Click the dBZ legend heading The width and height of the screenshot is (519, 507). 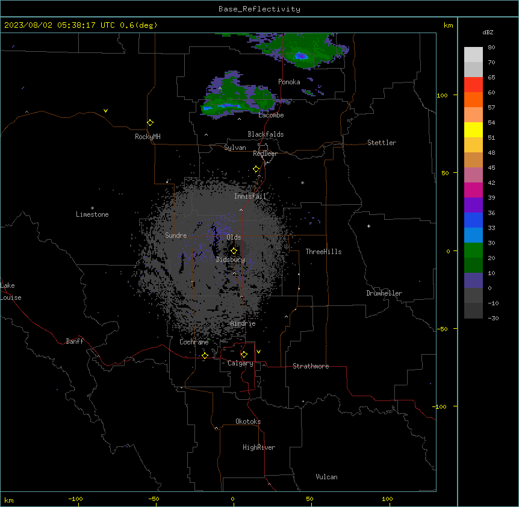point(488,32)
